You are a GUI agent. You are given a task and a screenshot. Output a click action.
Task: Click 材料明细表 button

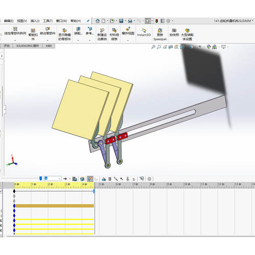(114, 35)
